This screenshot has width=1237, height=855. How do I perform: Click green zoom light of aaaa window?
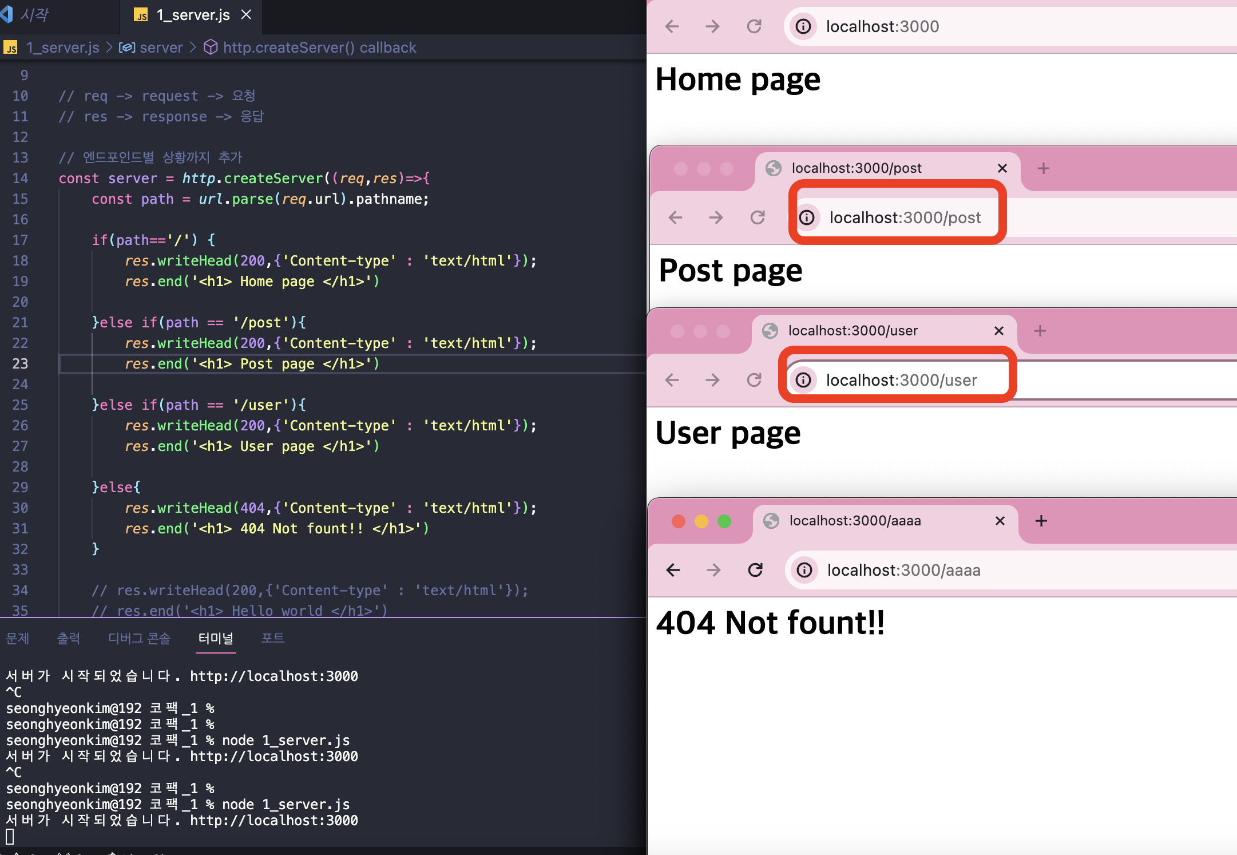[x=724, y=521]
